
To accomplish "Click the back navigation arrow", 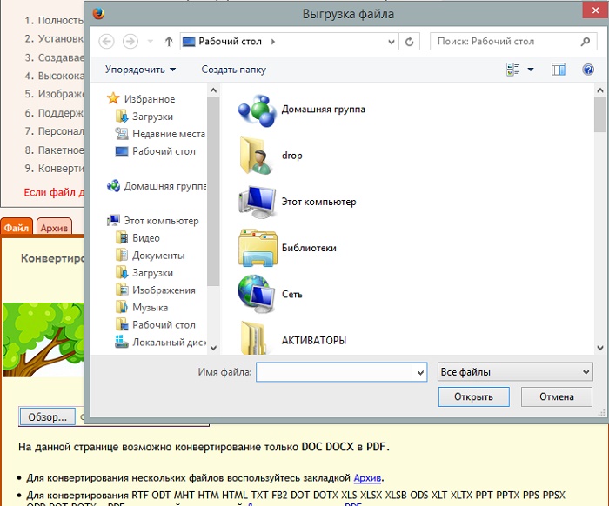I will click(x=107, y=42).
